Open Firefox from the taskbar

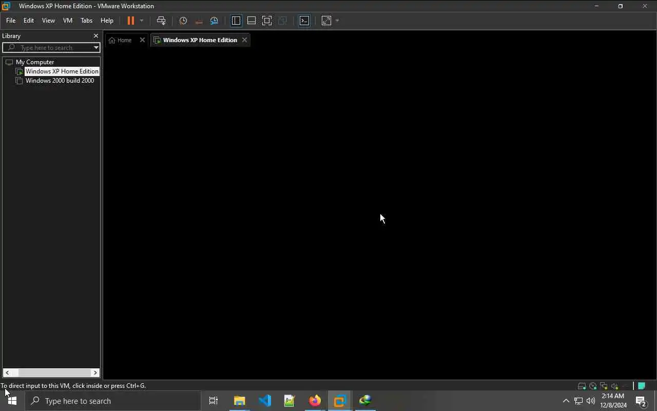point(315,401)
